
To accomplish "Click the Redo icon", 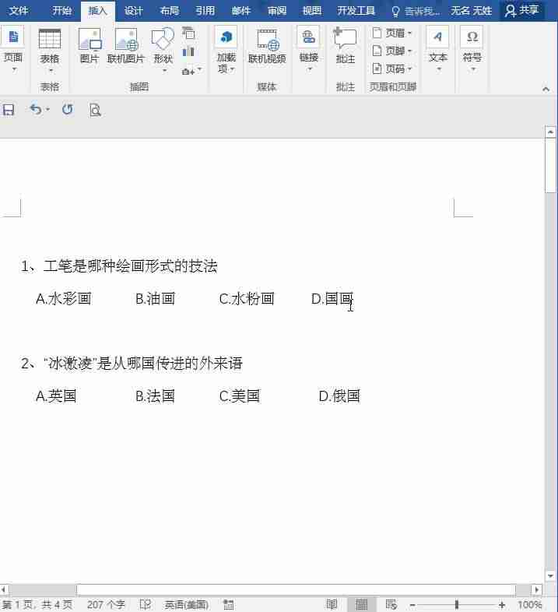I will click(x=67, y=110).
